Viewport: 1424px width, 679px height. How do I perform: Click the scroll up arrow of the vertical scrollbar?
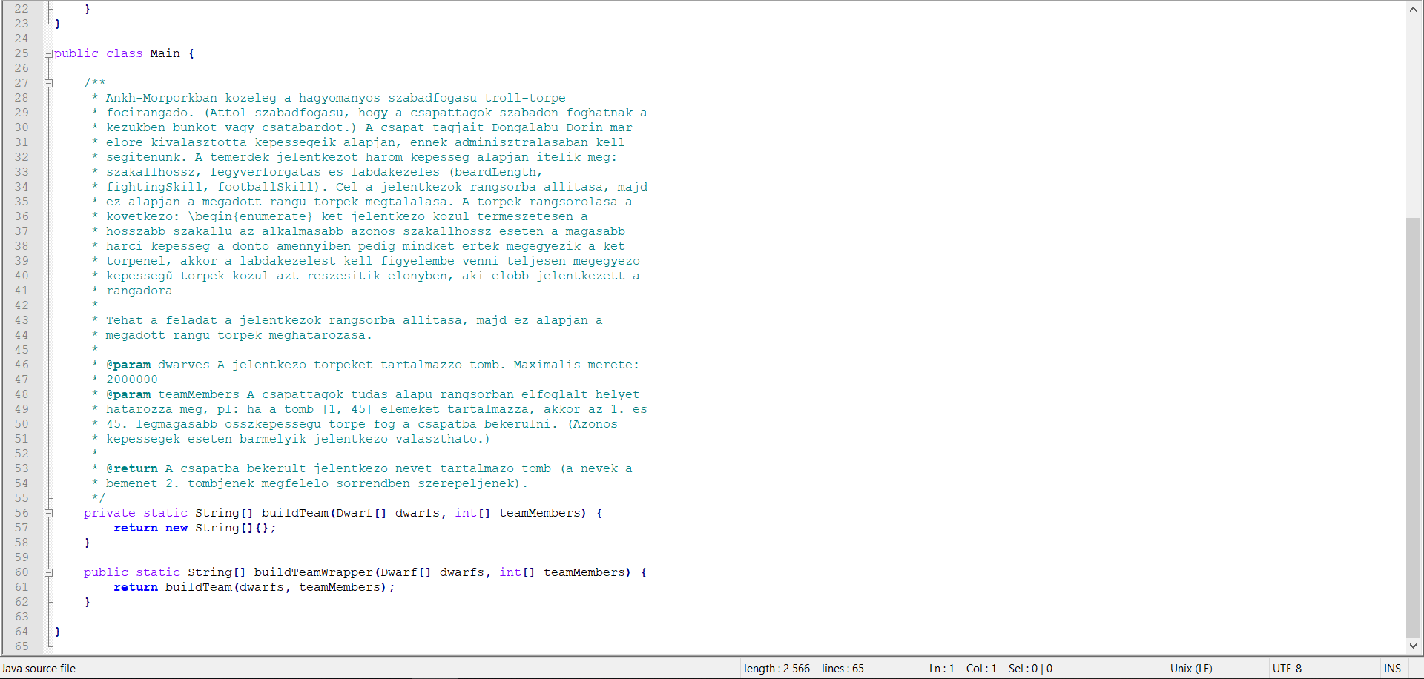coord(1414,10)
